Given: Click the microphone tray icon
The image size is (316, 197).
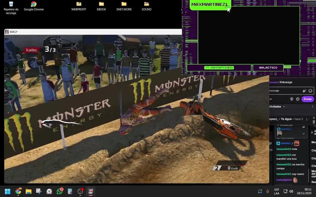Looking at the screenshot, I should pyautogui.click(x=268, y=191).
